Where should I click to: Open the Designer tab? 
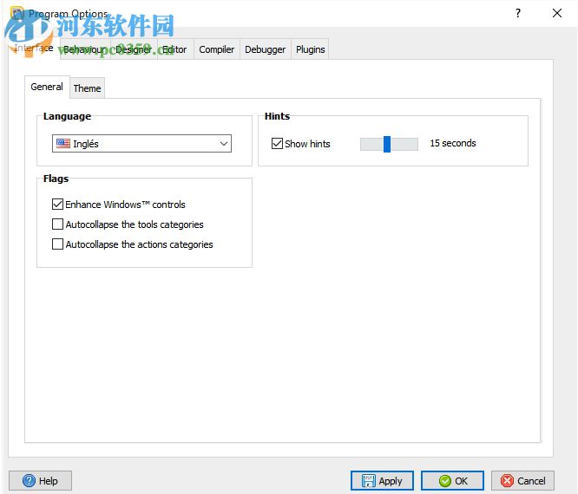[134, 49]
